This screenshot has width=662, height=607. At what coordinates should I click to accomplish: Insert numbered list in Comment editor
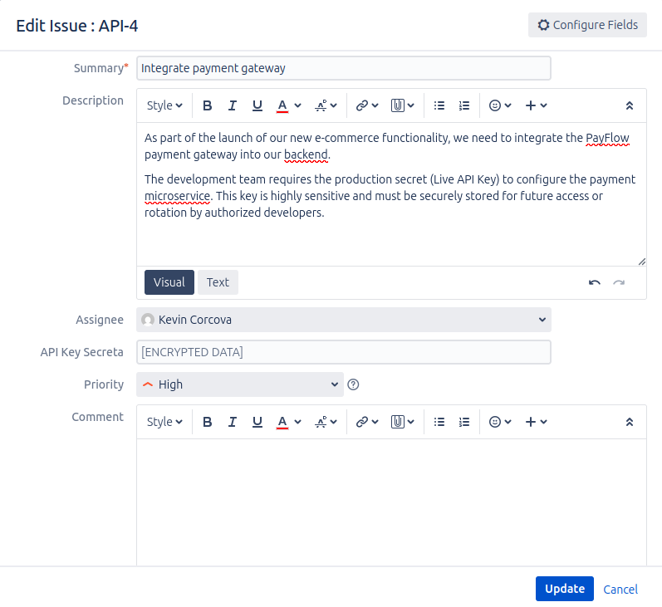click(464, 422)
